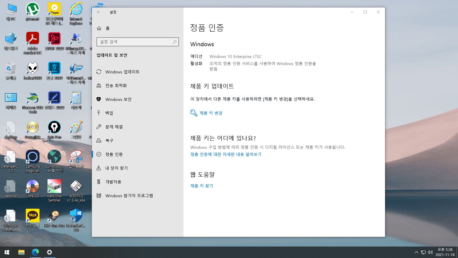This screenshot has height=258, width=458.
Task: Click 제품 키 찾기 web help link
Action: pyautogui.click(x=202, y=186)
